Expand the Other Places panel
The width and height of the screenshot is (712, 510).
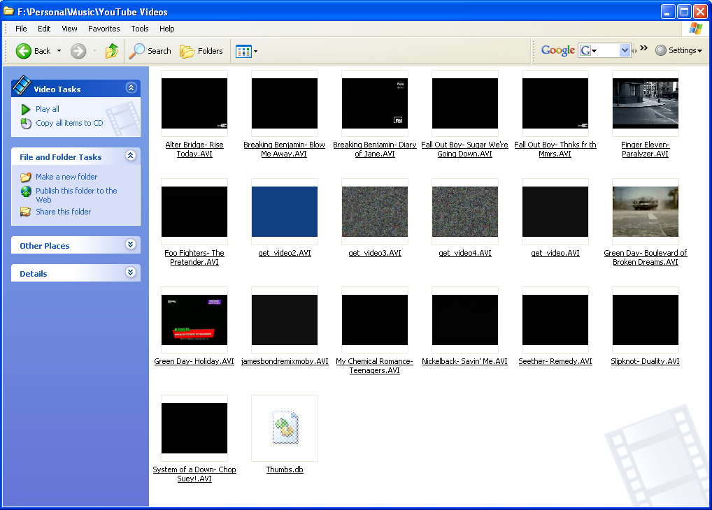(x=130, y=245)
